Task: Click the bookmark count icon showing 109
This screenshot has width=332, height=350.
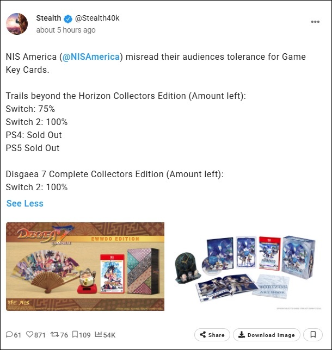Action: click(75, 334)
